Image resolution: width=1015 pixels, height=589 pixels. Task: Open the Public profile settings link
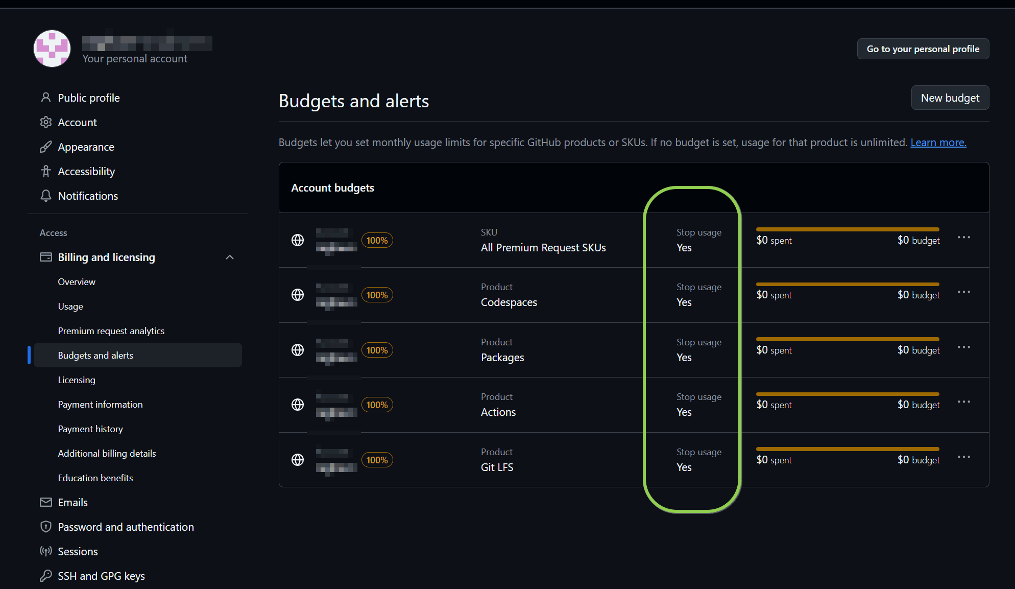[89, 98]
